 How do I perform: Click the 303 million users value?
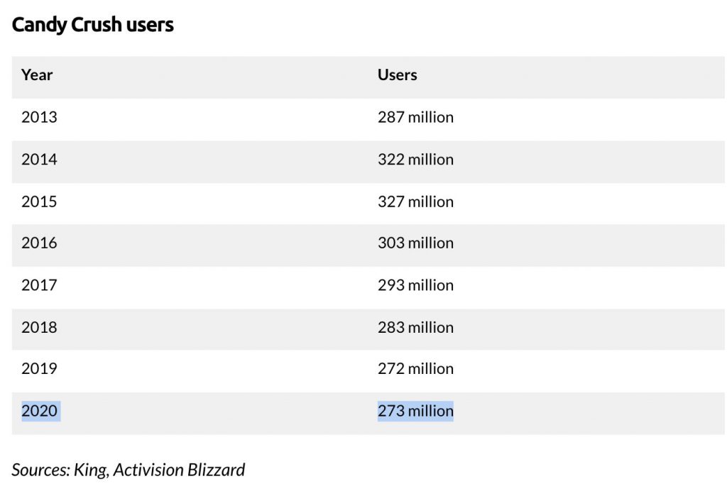415,242
